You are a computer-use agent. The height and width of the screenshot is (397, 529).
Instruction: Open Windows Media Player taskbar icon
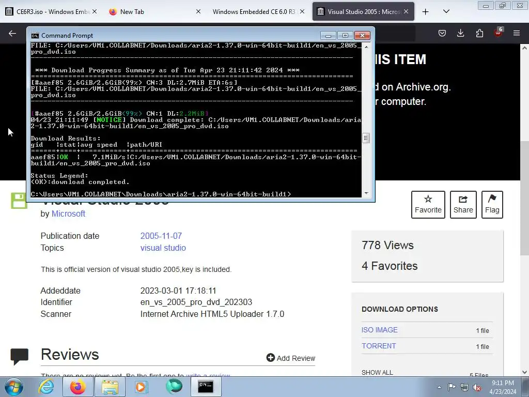[x=142, y=387]
